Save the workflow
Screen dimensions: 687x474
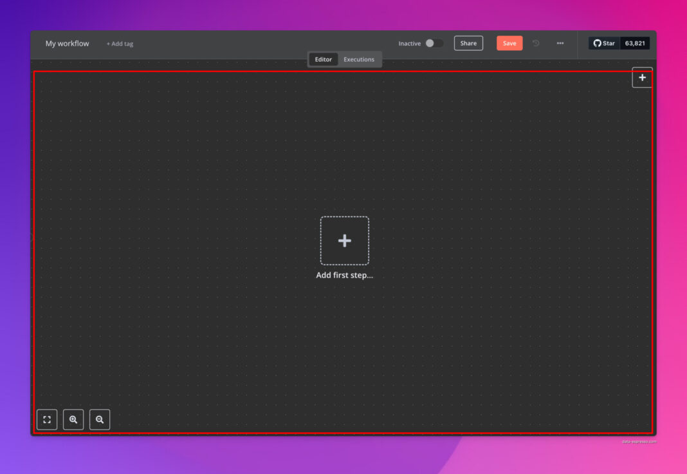click(509, 43)
